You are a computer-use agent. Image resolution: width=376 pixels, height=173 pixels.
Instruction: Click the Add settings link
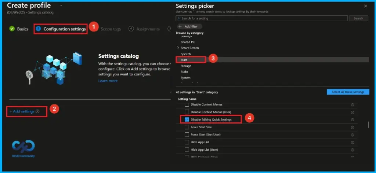[22, 111]
